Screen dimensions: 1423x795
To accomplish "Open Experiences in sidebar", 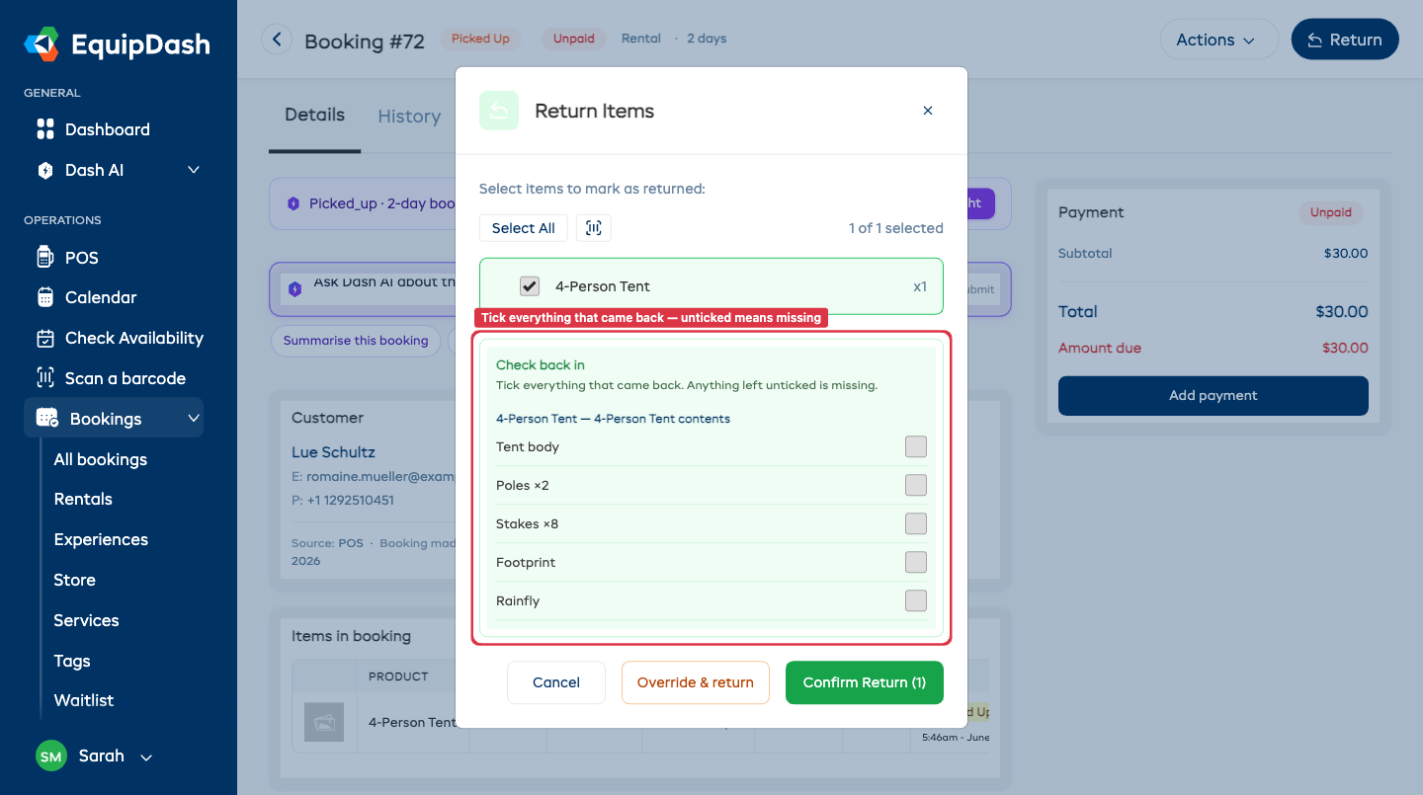I will tap(101, 539).
